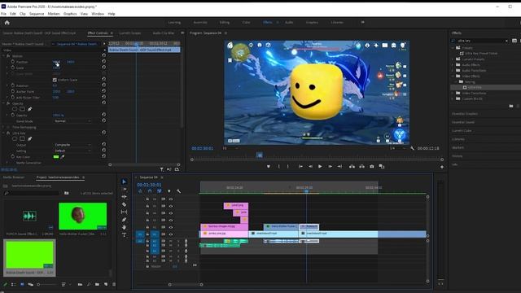Open Program monitor button editor plus

tap(442, 167)
